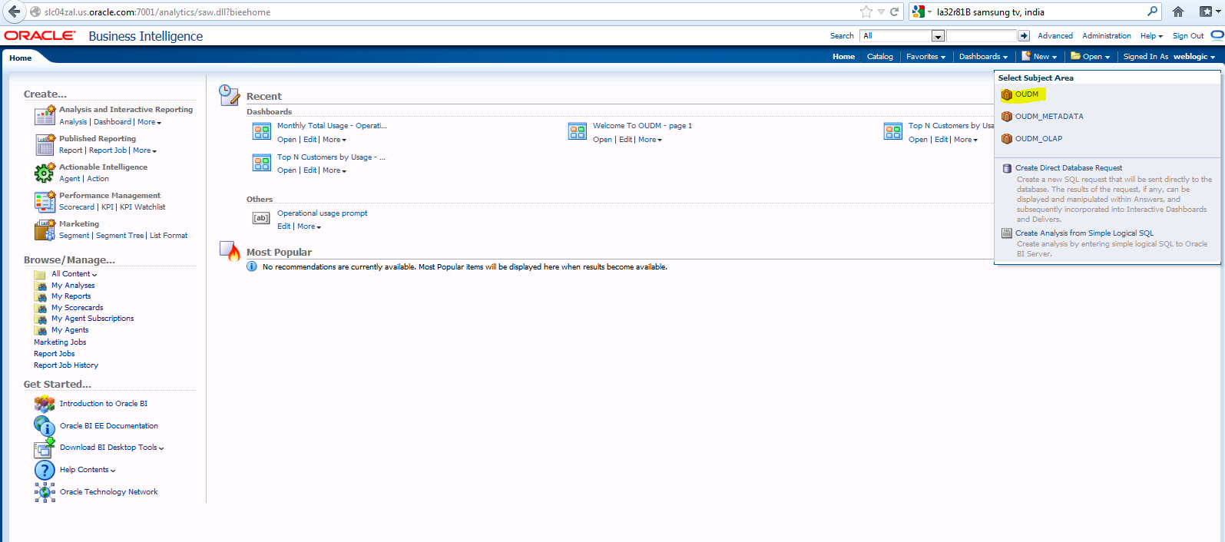The image size is (1225, 542).
Task: Click the Monthly Total Usage dashboard icon
Action: coord(262,131)
